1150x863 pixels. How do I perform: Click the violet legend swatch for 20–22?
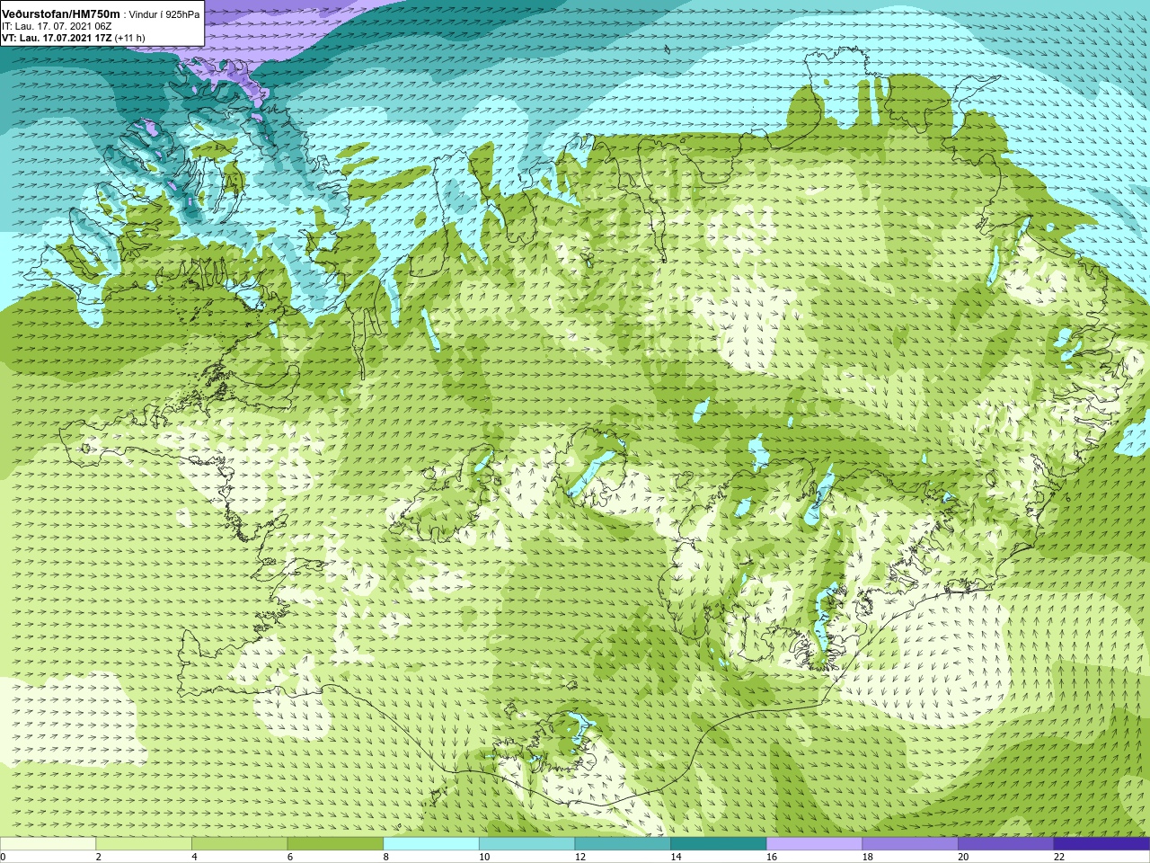click(1005, 844)
